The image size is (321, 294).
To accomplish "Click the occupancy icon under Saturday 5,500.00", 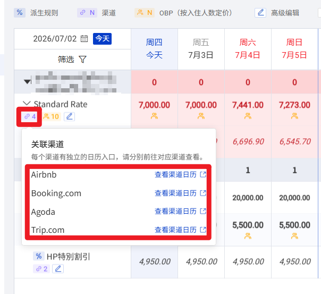I will coord(248,236).
